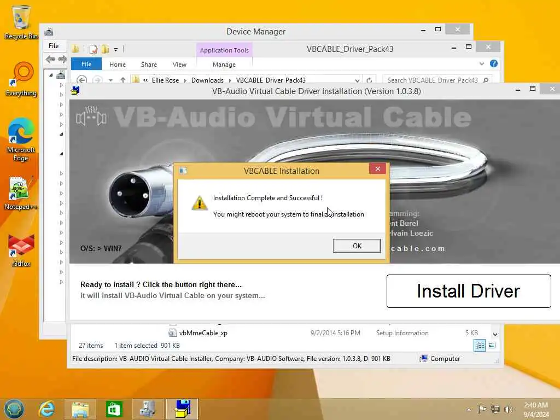Select the root computer icon in Device Manager tree
The width and height of the screenshot is (560, 420).
point(61,75)
